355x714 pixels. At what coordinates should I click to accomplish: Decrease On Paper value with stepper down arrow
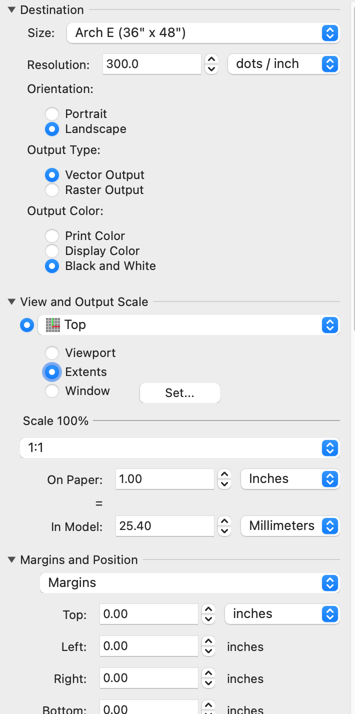coord(225,484)
